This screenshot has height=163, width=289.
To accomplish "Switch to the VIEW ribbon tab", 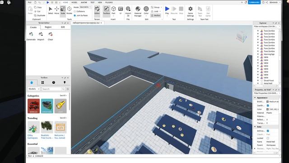I will tap(100, 2).
